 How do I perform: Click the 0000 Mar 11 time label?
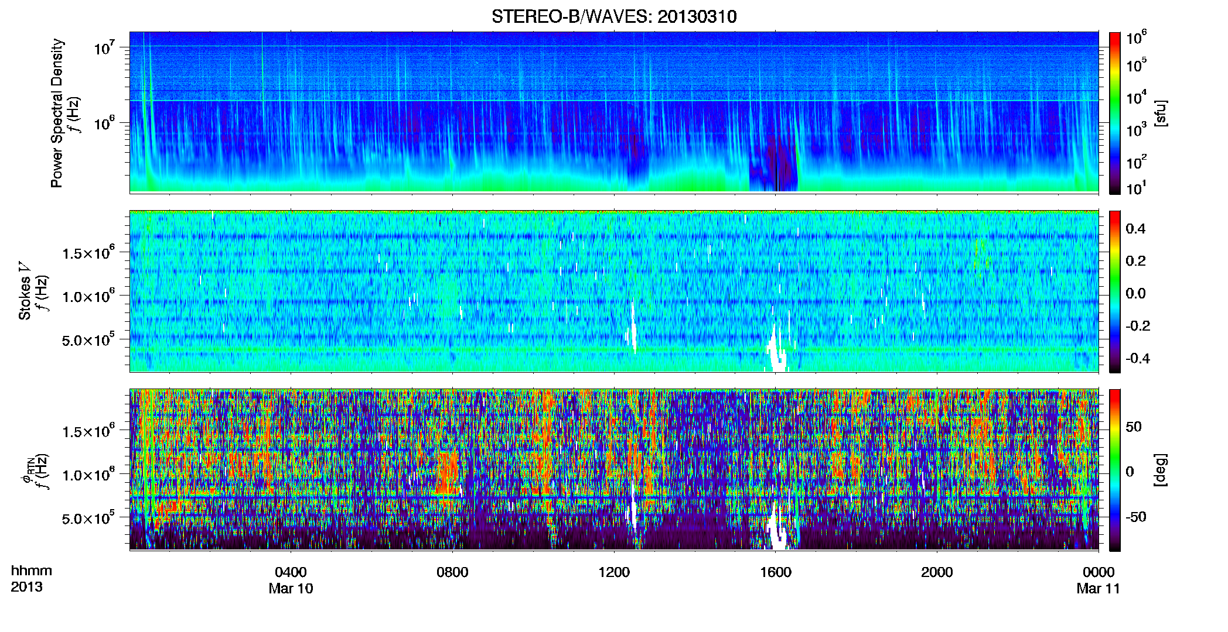coord(1099,581)
